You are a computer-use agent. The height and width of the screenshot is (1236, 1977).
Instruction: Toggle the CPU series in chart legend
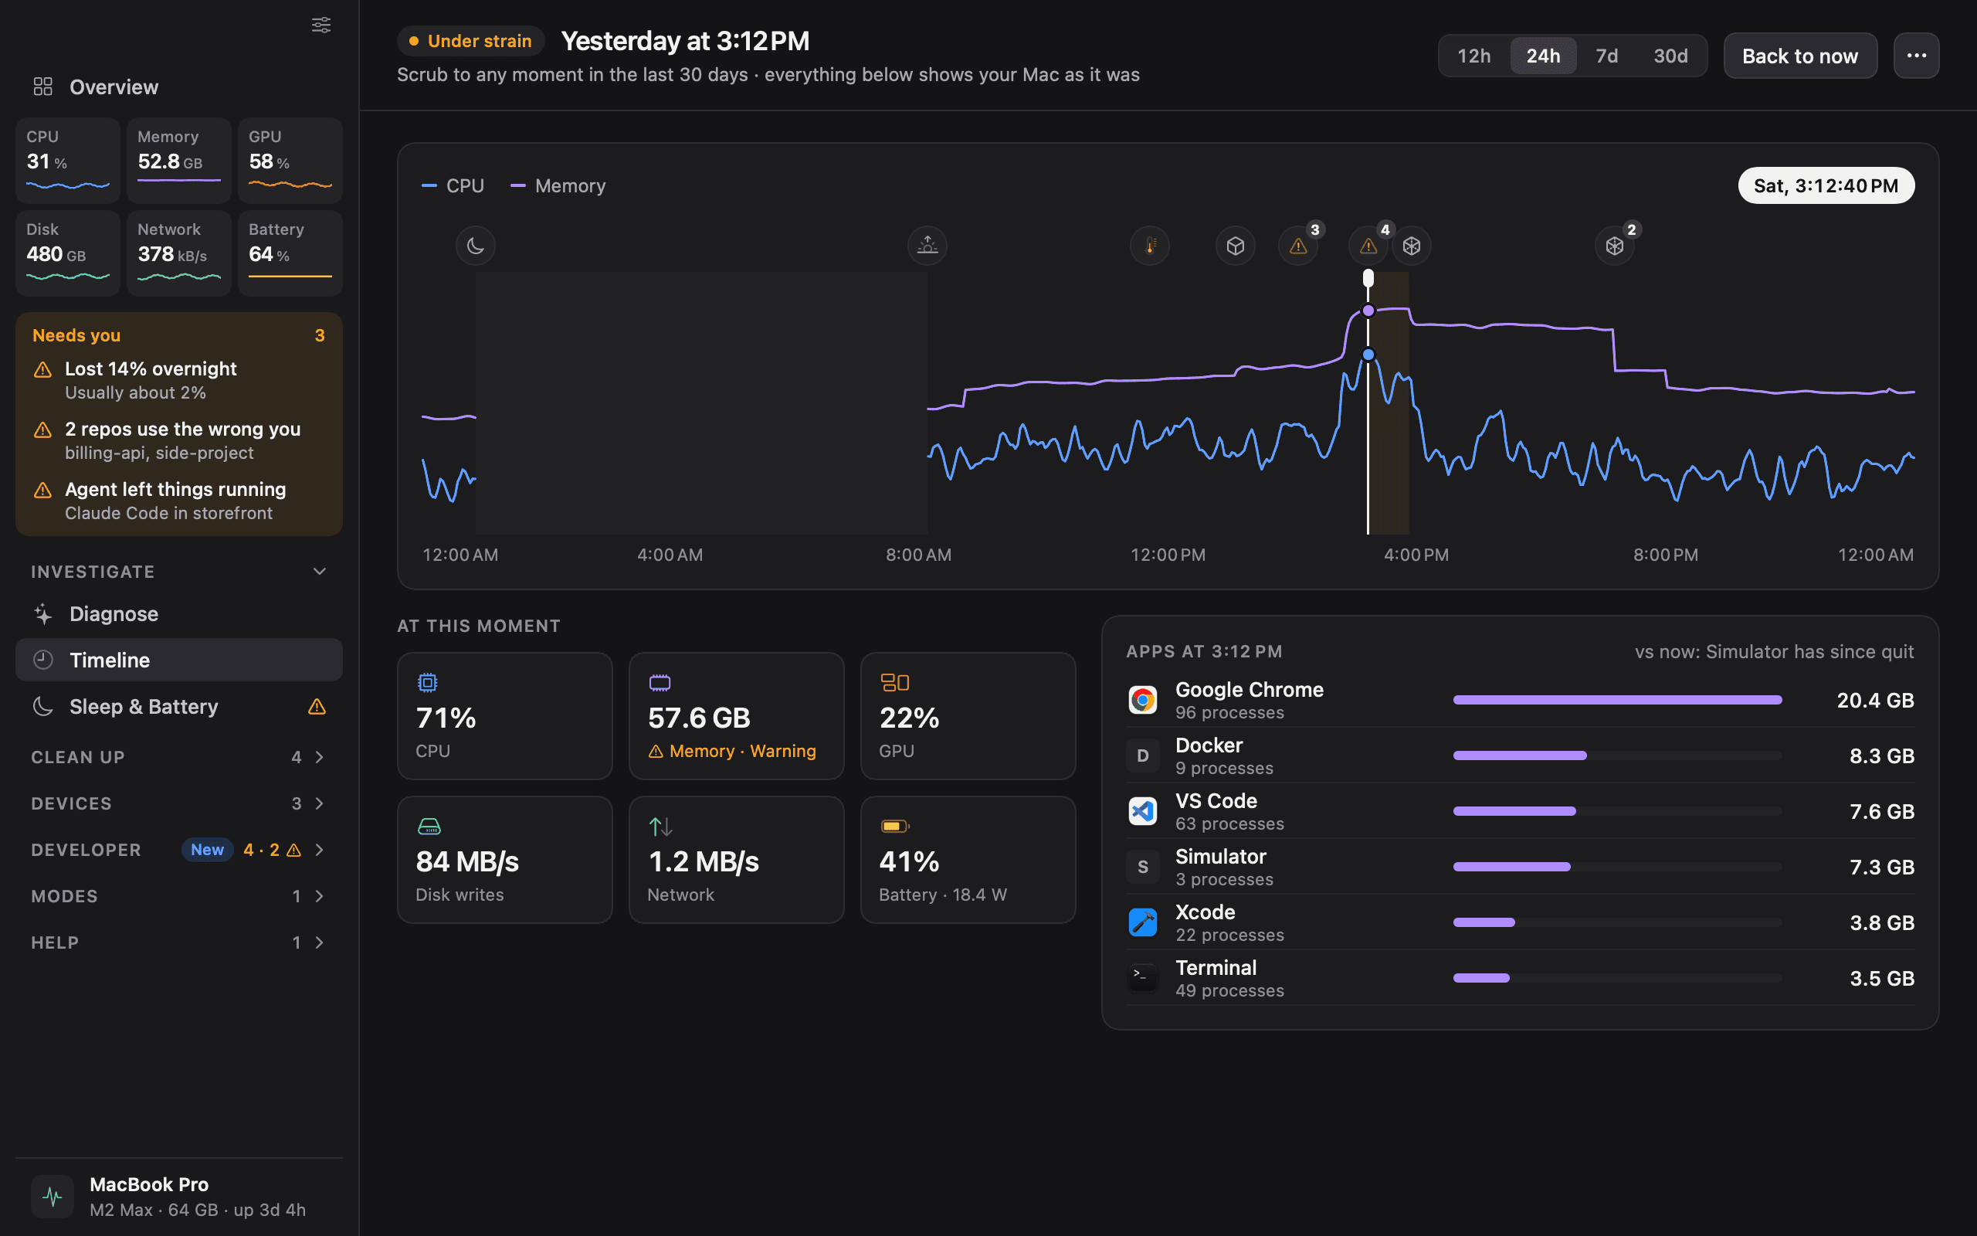[453, 185]
